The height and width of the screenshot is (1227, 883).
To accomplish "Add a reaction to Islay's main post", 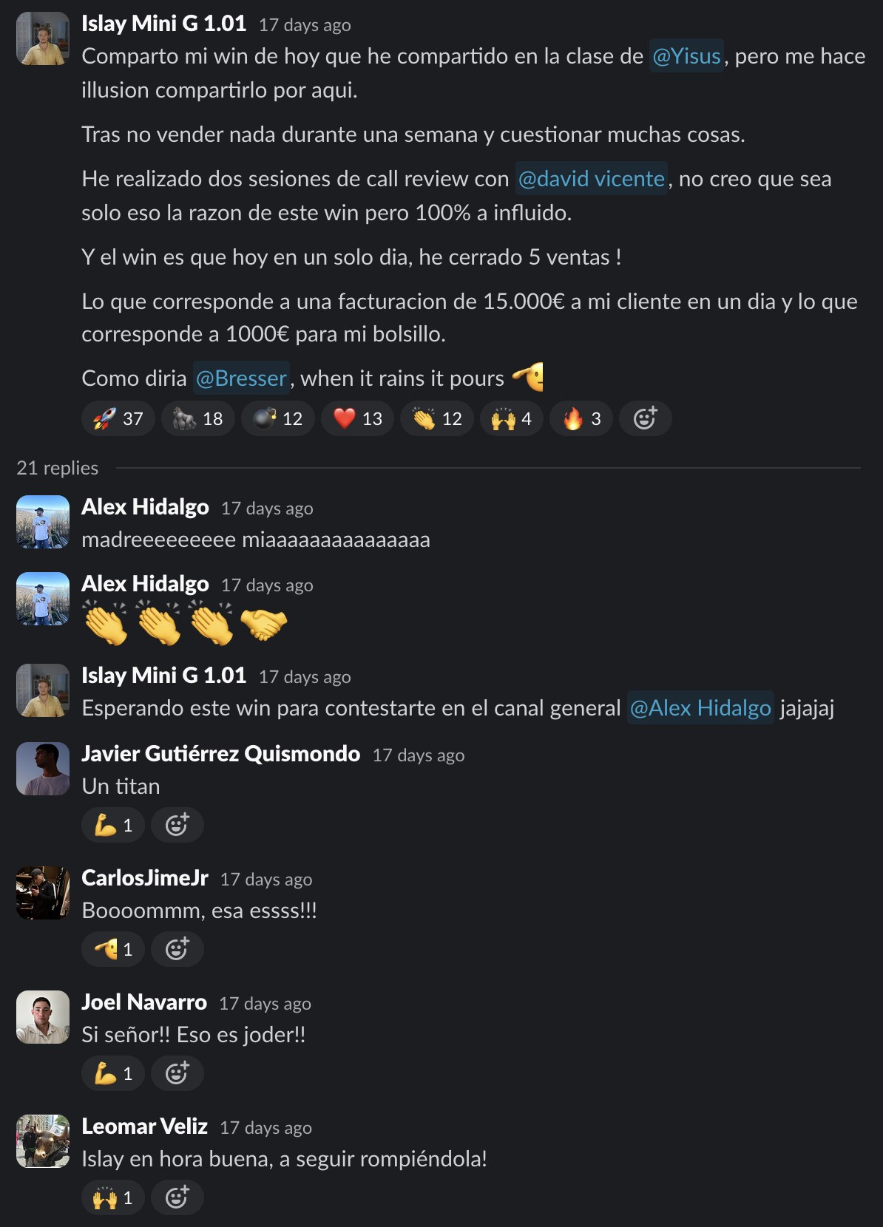I will (x=645, y=418).
